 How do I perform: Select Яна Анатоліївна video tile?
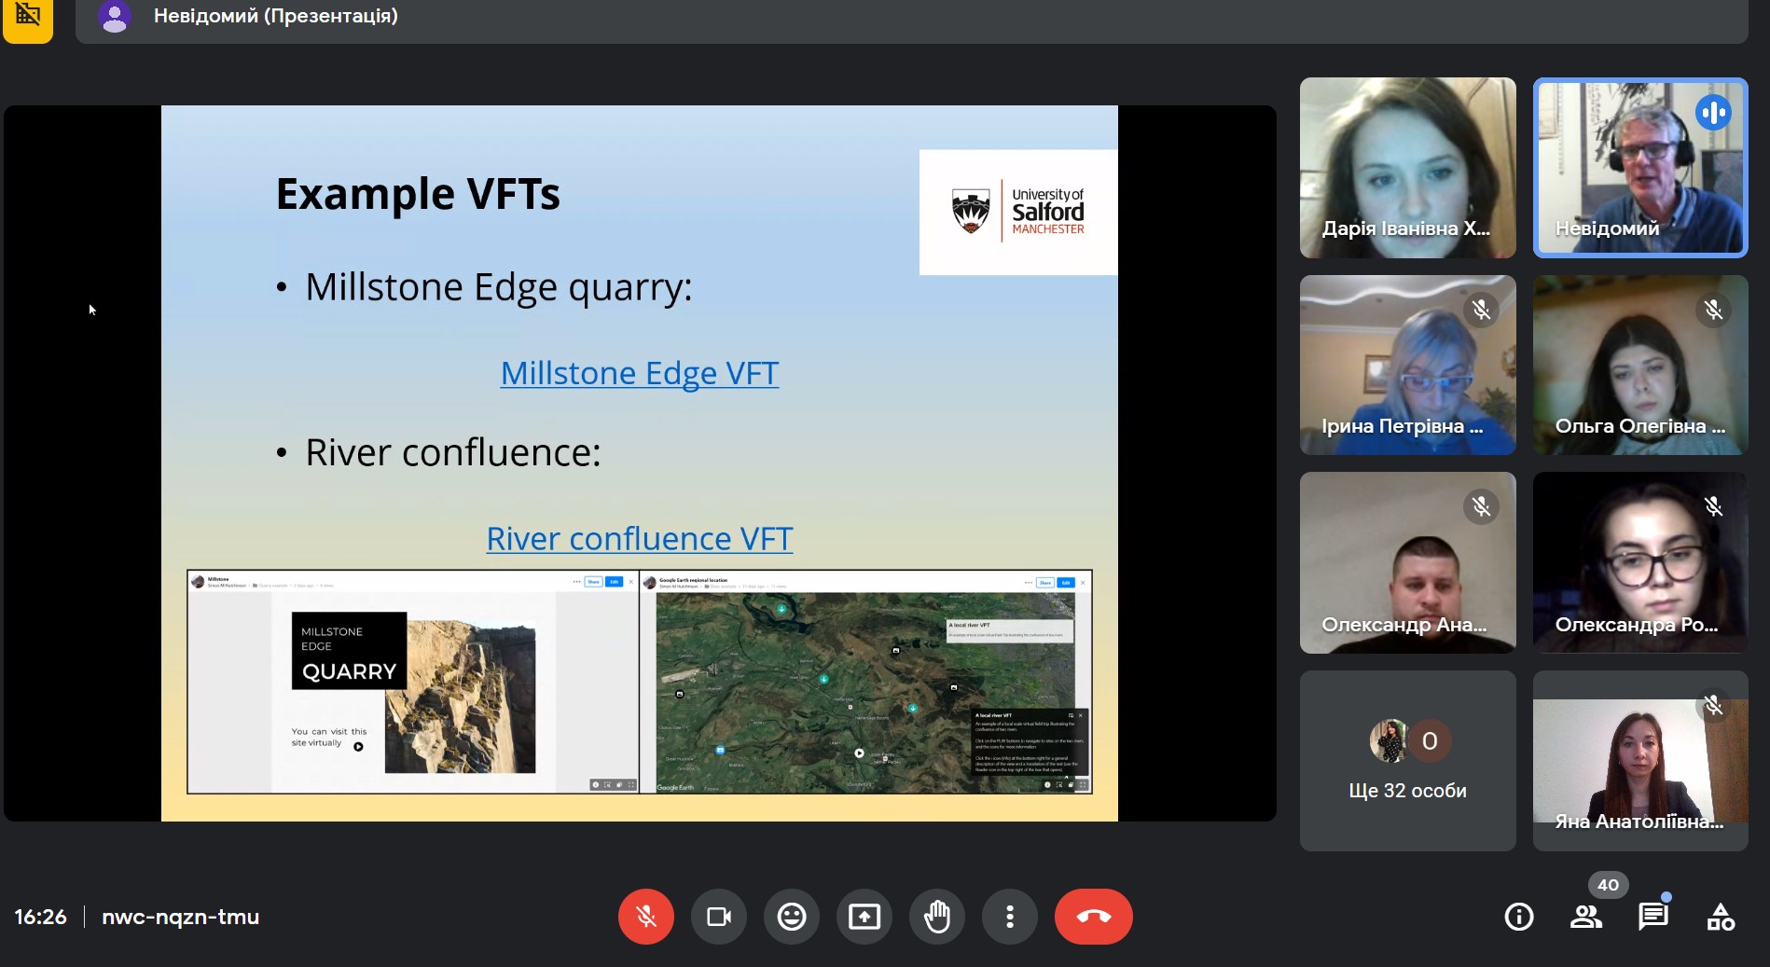1640,760
